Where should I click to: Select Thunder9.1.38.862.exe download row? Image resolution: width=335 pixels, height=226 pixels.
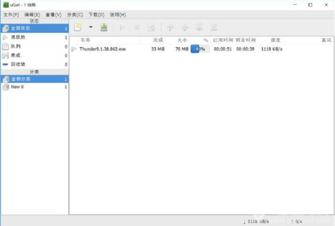pyautogui.click(x=201, y=49)
